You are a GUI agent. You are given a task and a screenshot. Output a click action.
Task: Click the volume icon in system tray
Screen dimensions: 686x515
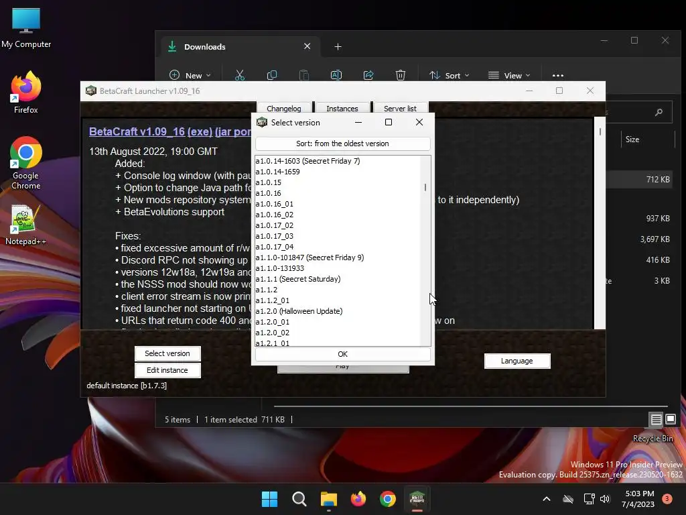(x=605, y=499)
